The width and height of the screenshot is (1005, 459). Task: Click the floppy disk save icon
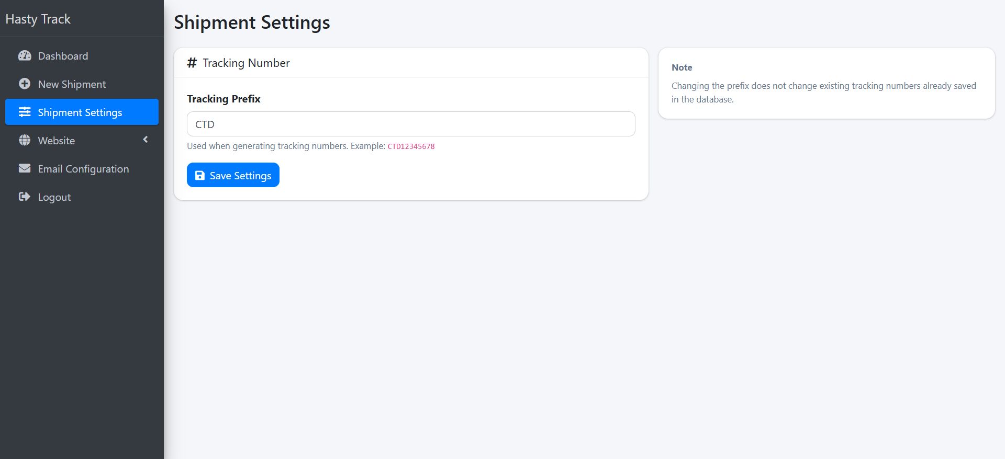[x=200, y=176]
